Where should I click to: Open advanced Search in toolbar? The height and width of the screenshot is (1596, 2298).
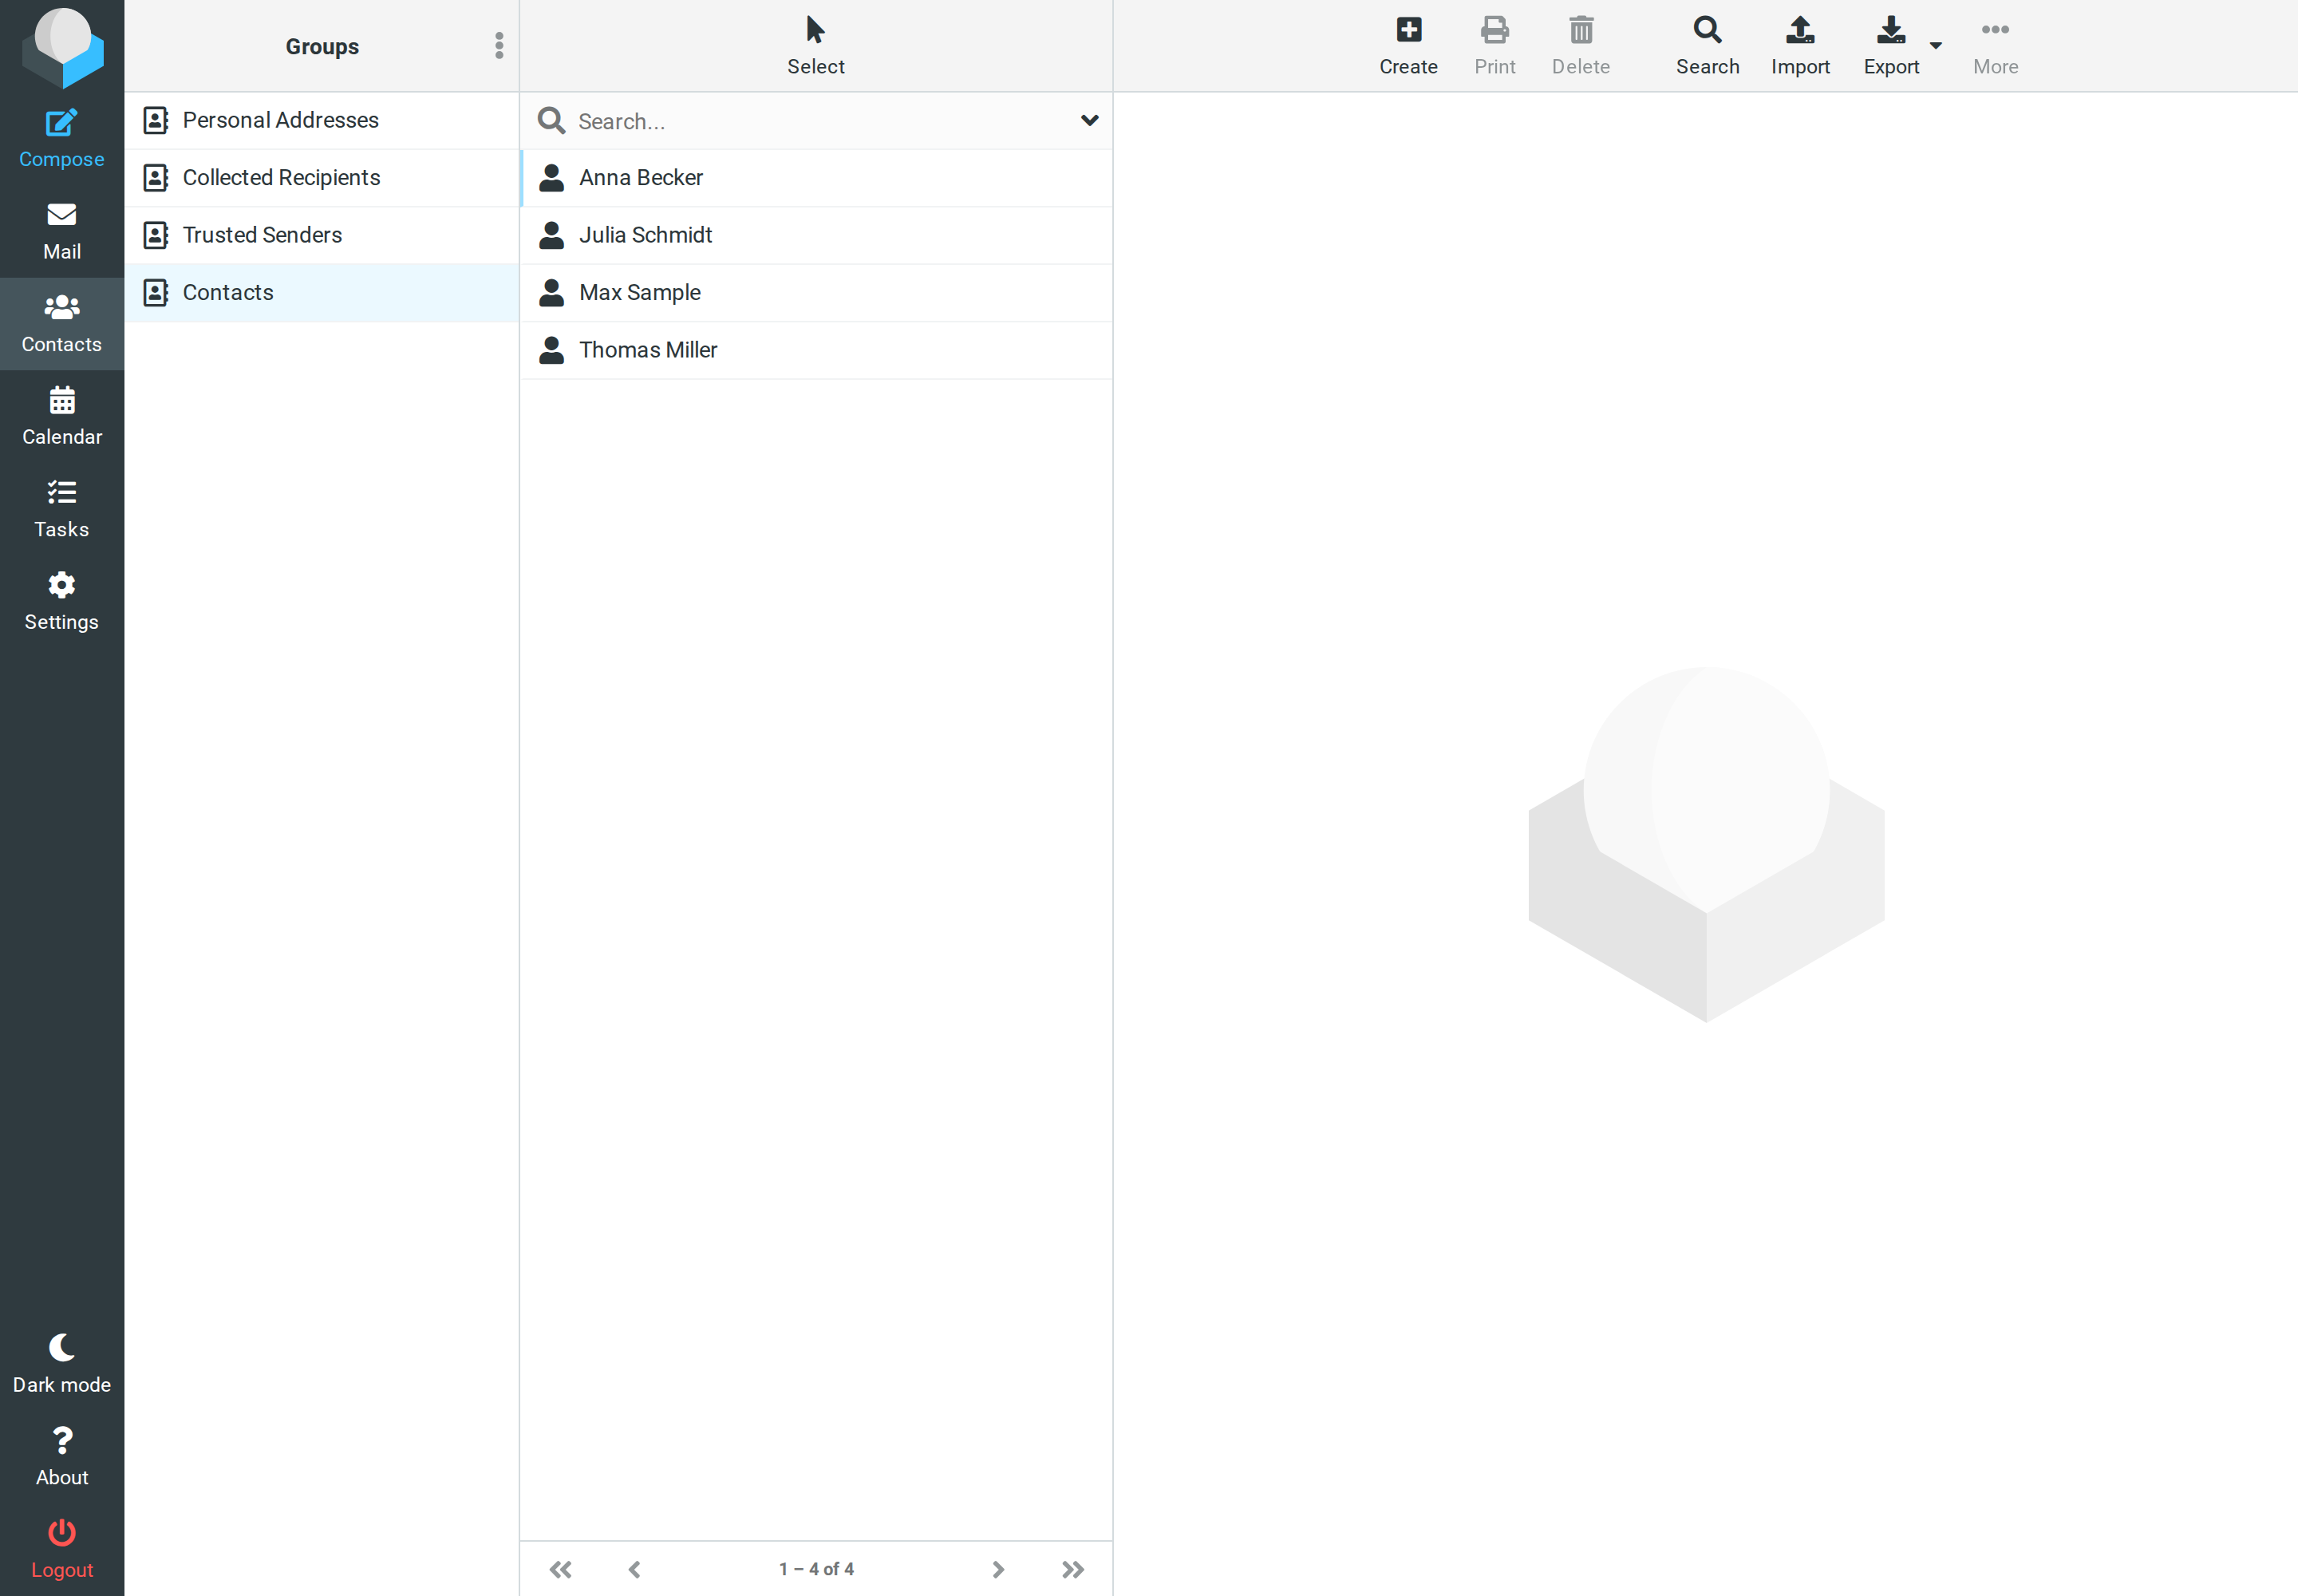[x=1707, y=46]
